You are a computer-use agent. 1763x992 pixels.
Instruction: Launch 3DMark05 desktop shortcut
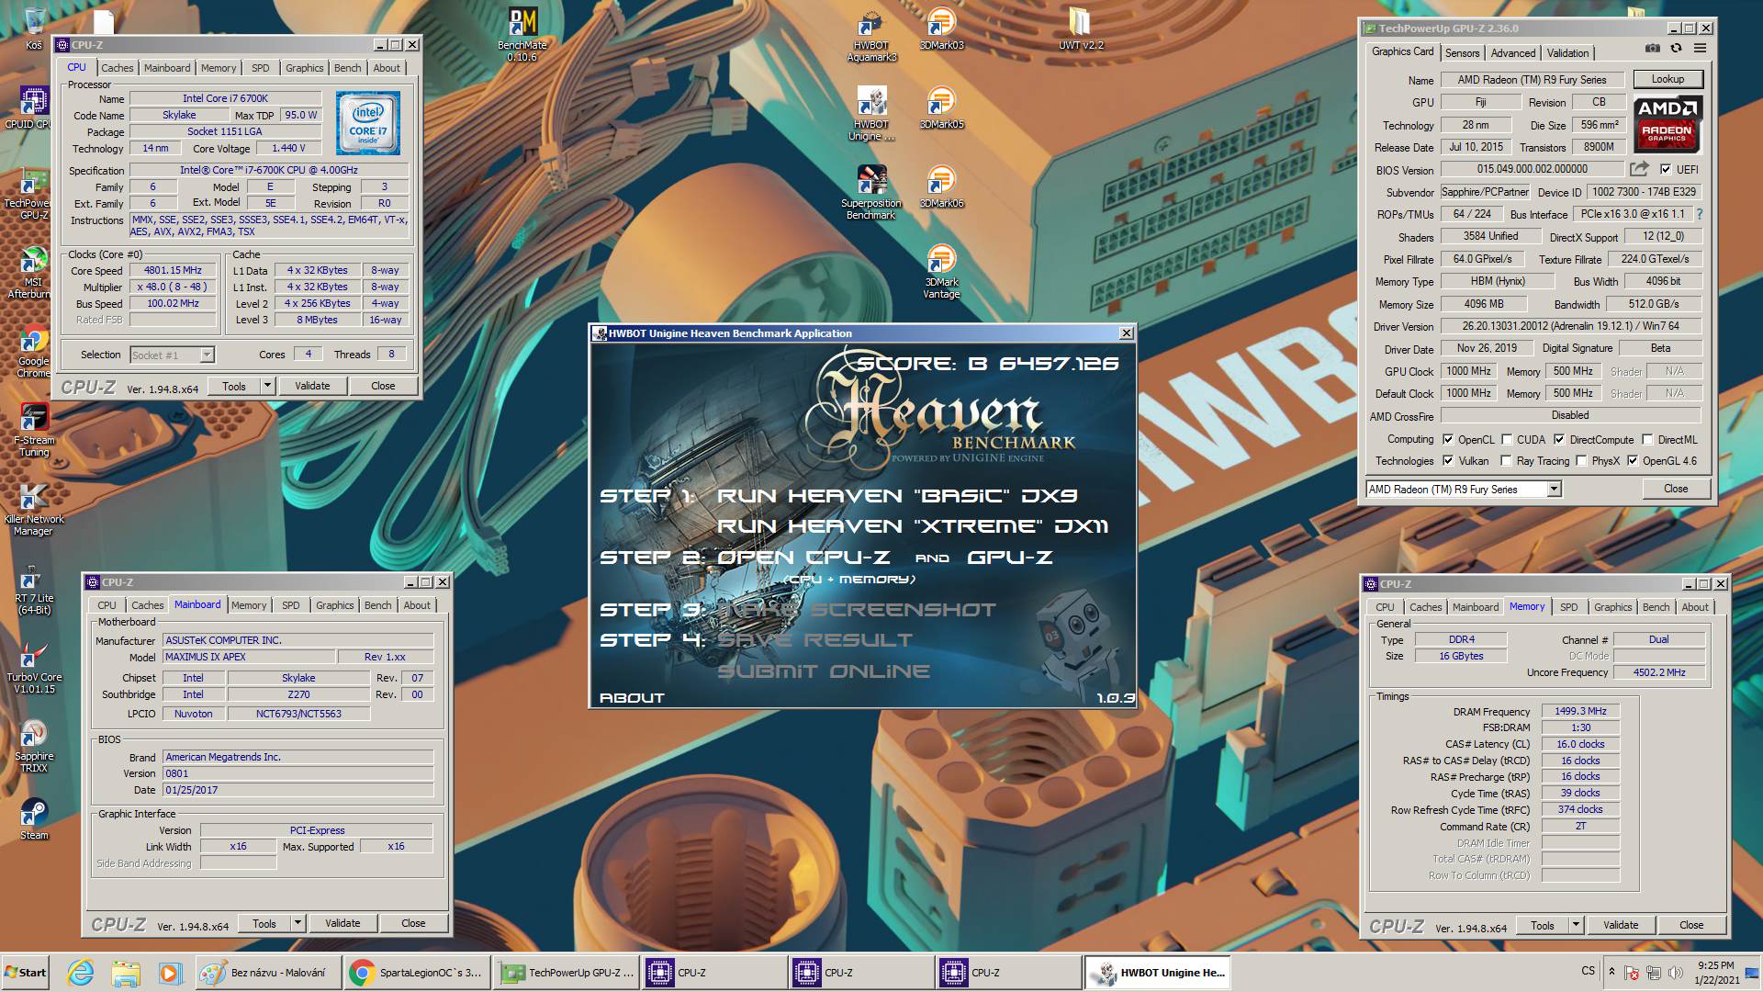pyautogui.click(x=941, y=107)
